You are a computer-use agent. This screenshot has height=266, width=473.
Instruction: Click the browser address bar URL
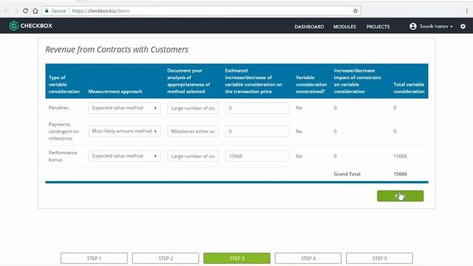pos(101,11)
